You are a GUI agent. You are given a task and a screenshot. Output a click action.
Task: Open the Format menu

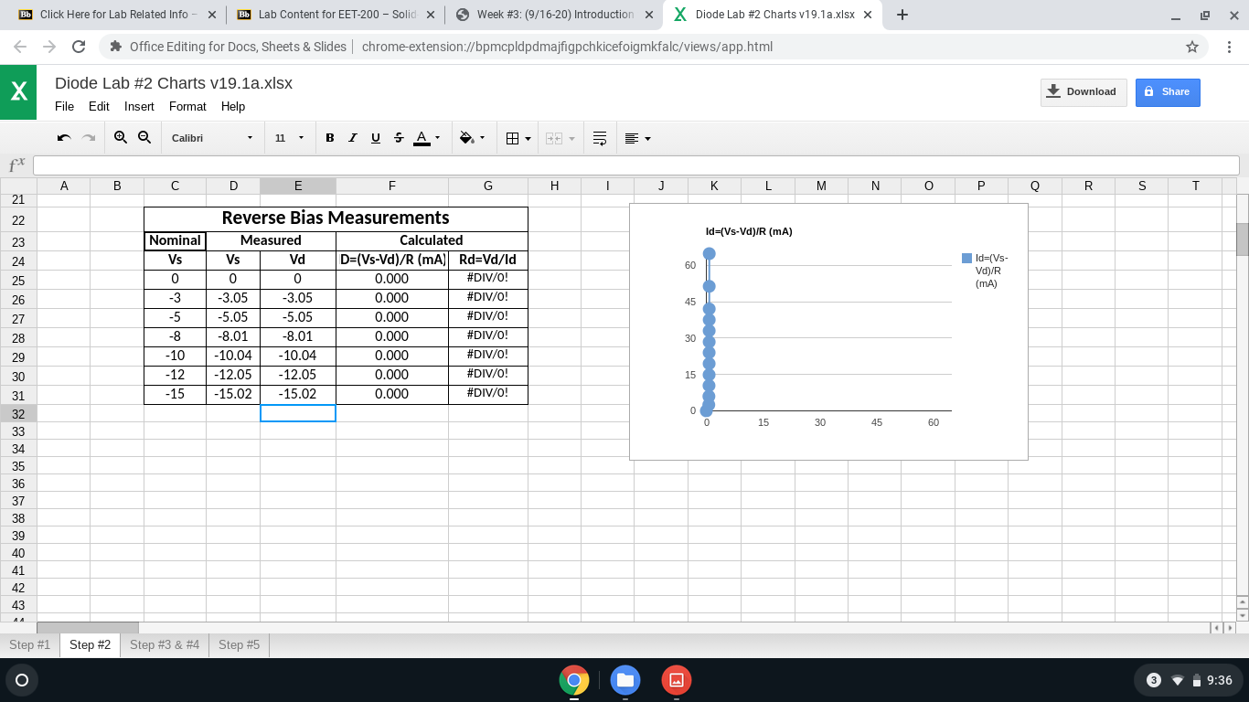187,106
